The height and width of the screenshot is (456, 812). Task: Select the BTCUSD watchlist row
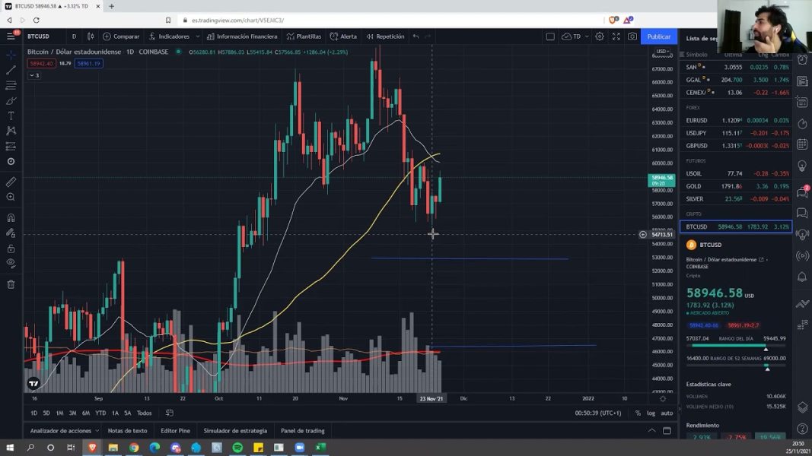[735, 226]
